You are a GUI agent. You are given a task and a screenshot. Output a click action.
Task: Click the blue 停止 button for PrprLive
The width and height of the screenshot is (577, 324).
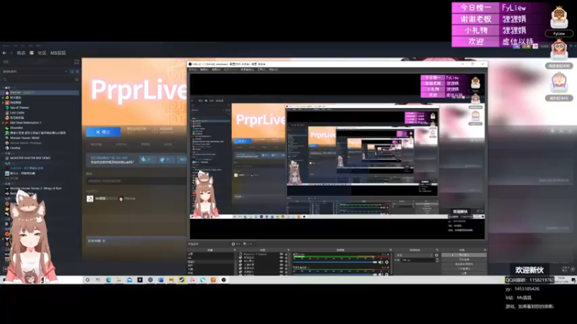[x=103, y=132]
